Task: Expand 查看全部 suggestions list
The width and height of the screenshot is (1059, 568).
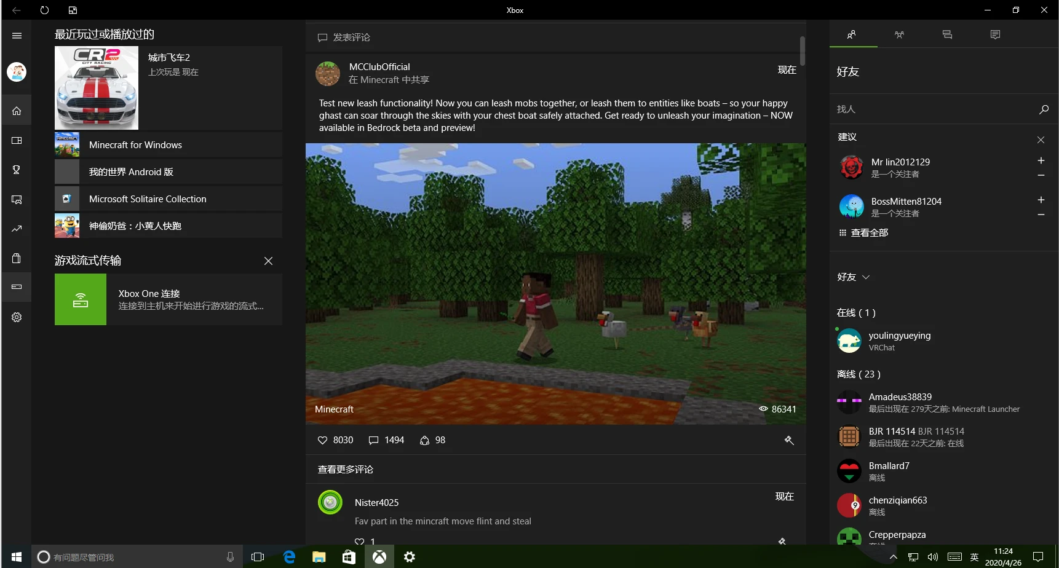Action: tap(864, 233)
